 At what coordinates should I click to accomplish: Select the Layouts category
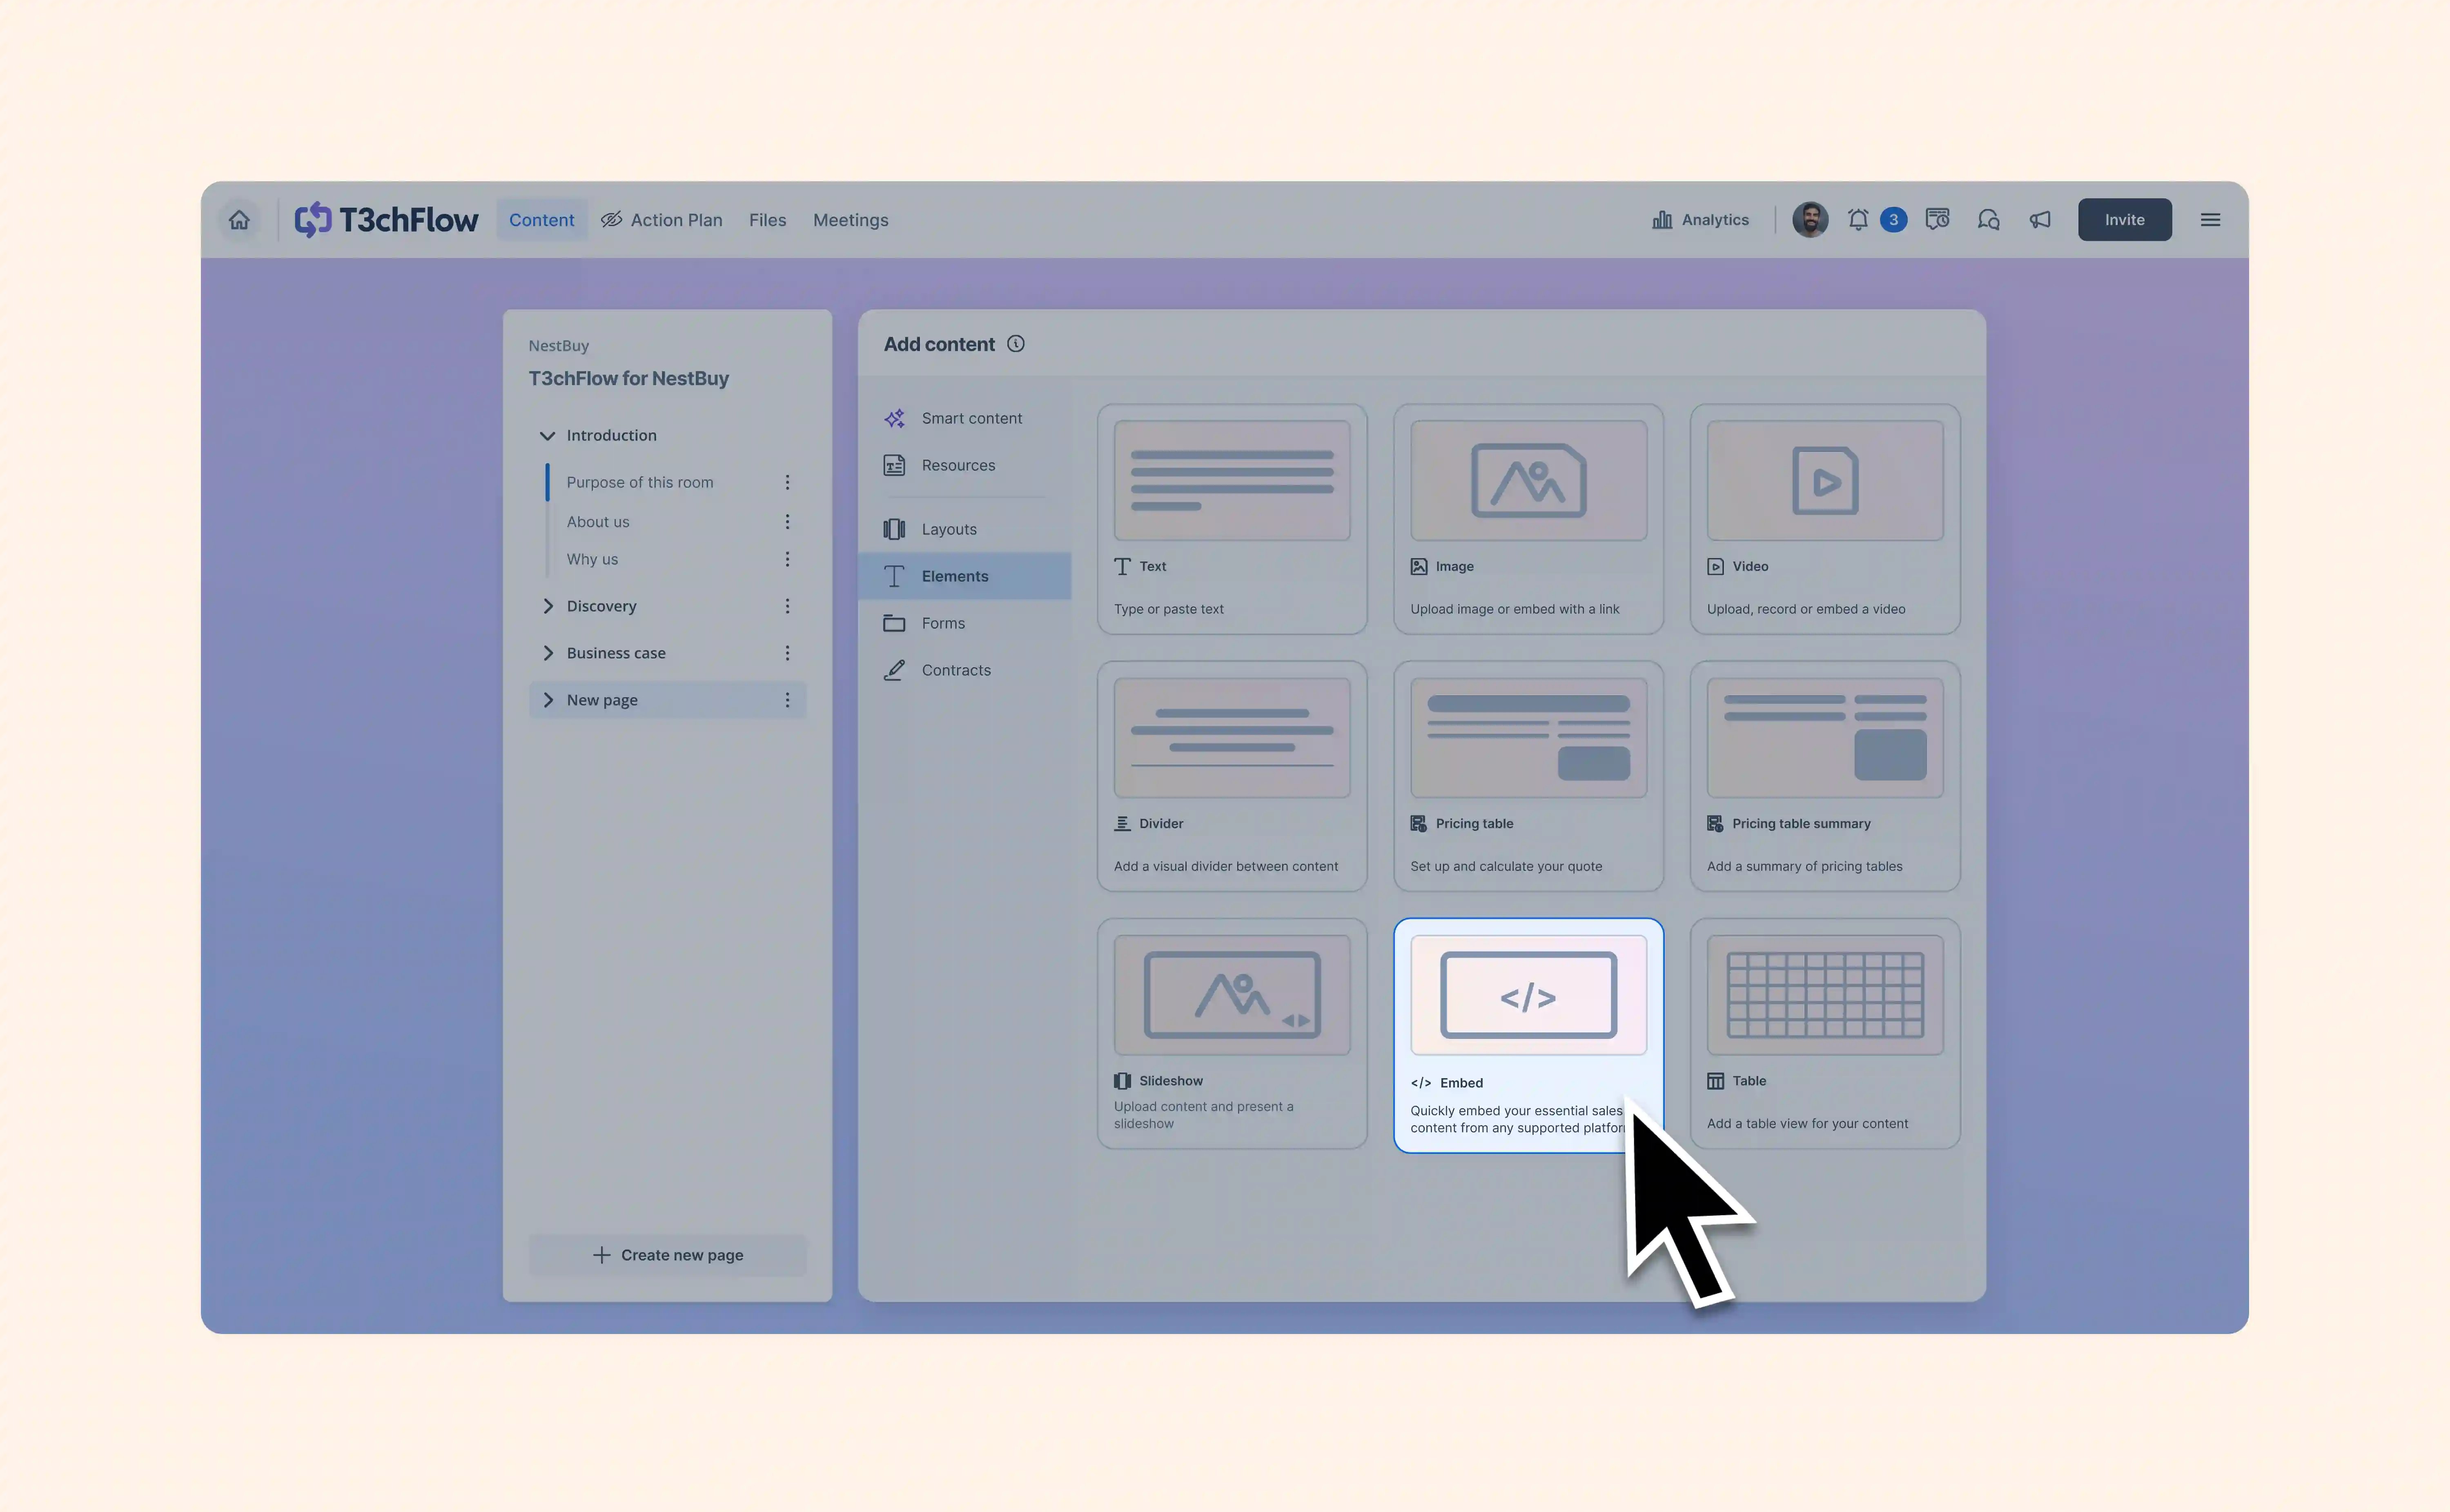[x=948, y=528]
